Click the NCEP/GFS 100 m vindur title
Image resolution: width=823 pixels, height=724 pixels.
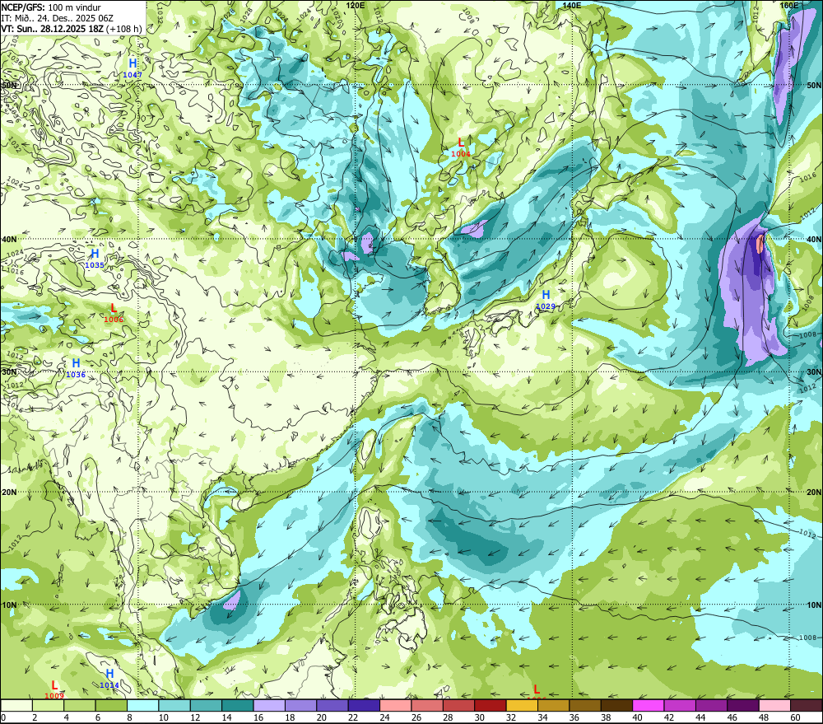(x=51, y=7)
